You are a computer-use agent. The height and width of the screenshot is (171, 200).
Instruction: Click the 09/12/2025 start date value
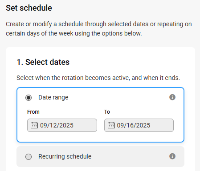(x=57, y=125)
